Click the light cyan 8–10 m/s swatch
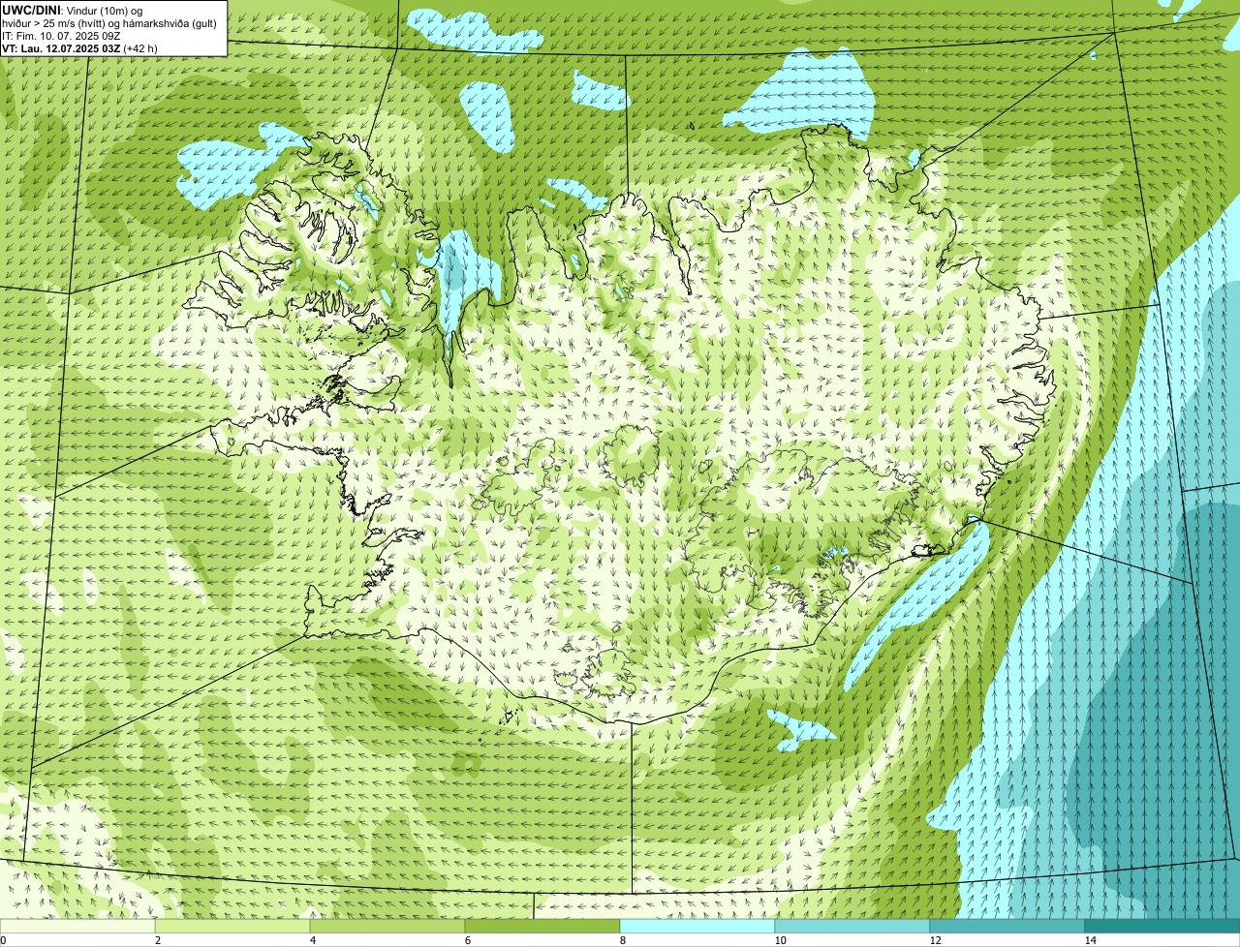Screen dimensions: 1240x947 pyautogui.click(x=697, y=926)
